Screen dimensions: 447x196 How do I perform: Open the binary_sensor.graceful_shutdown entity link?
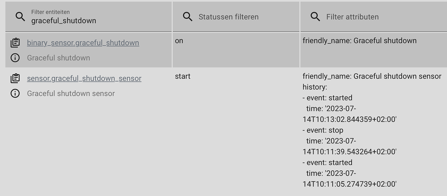(83, 42)
